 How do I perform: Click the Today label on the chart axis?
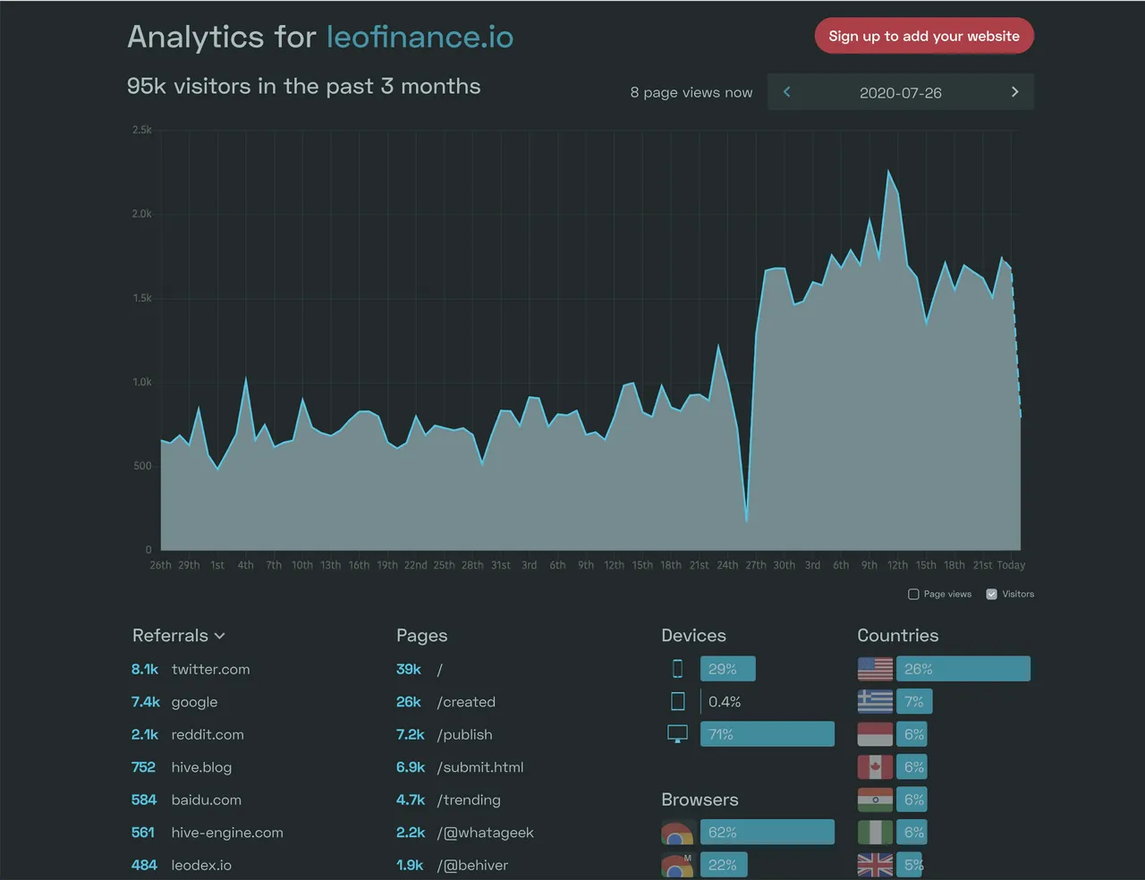click(x=1011, y=565)
